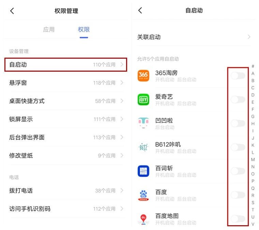Go back from 权限管理 screen

click(x=12, y=11)
